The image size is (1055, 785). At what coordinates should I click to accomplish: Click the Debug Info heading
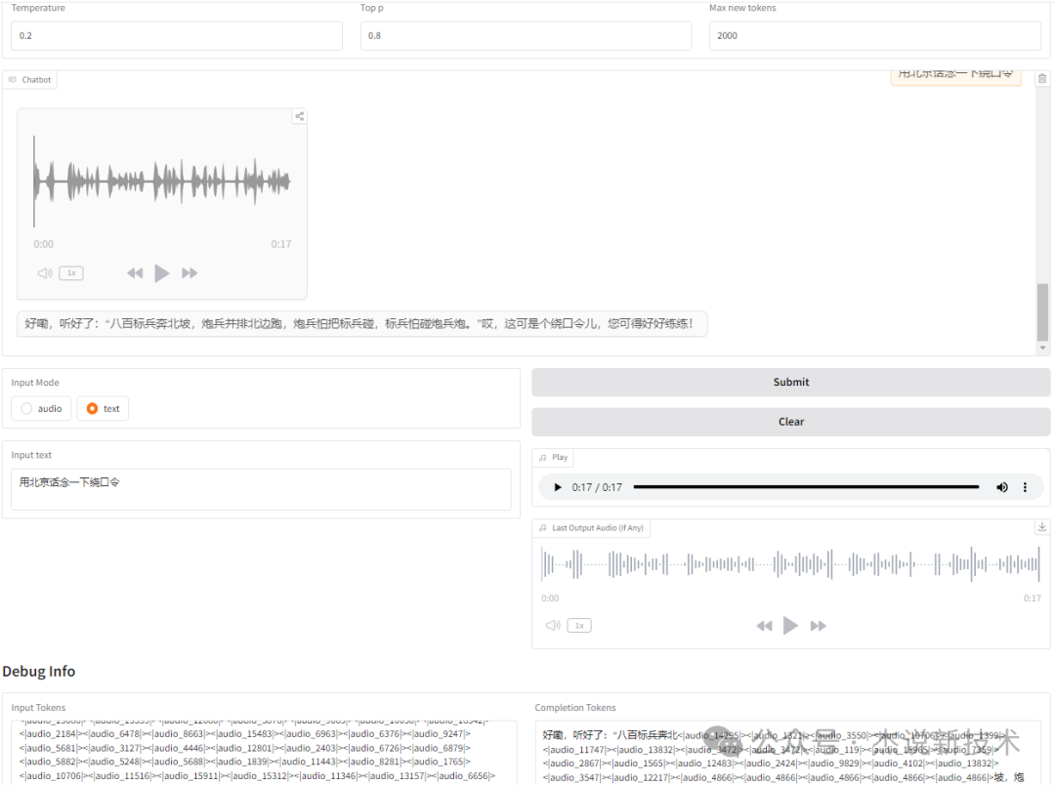[x=39, y=672]
